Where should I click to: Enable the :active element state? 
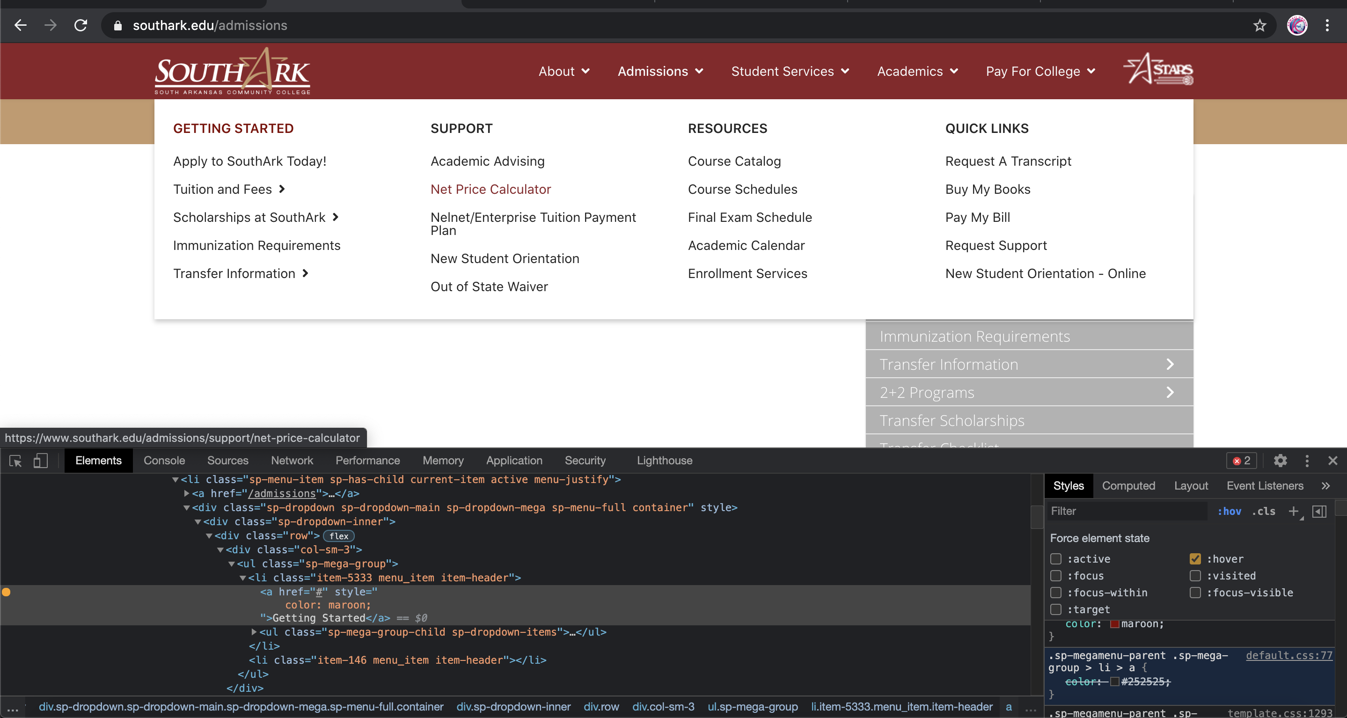(x=1056, y=559)
